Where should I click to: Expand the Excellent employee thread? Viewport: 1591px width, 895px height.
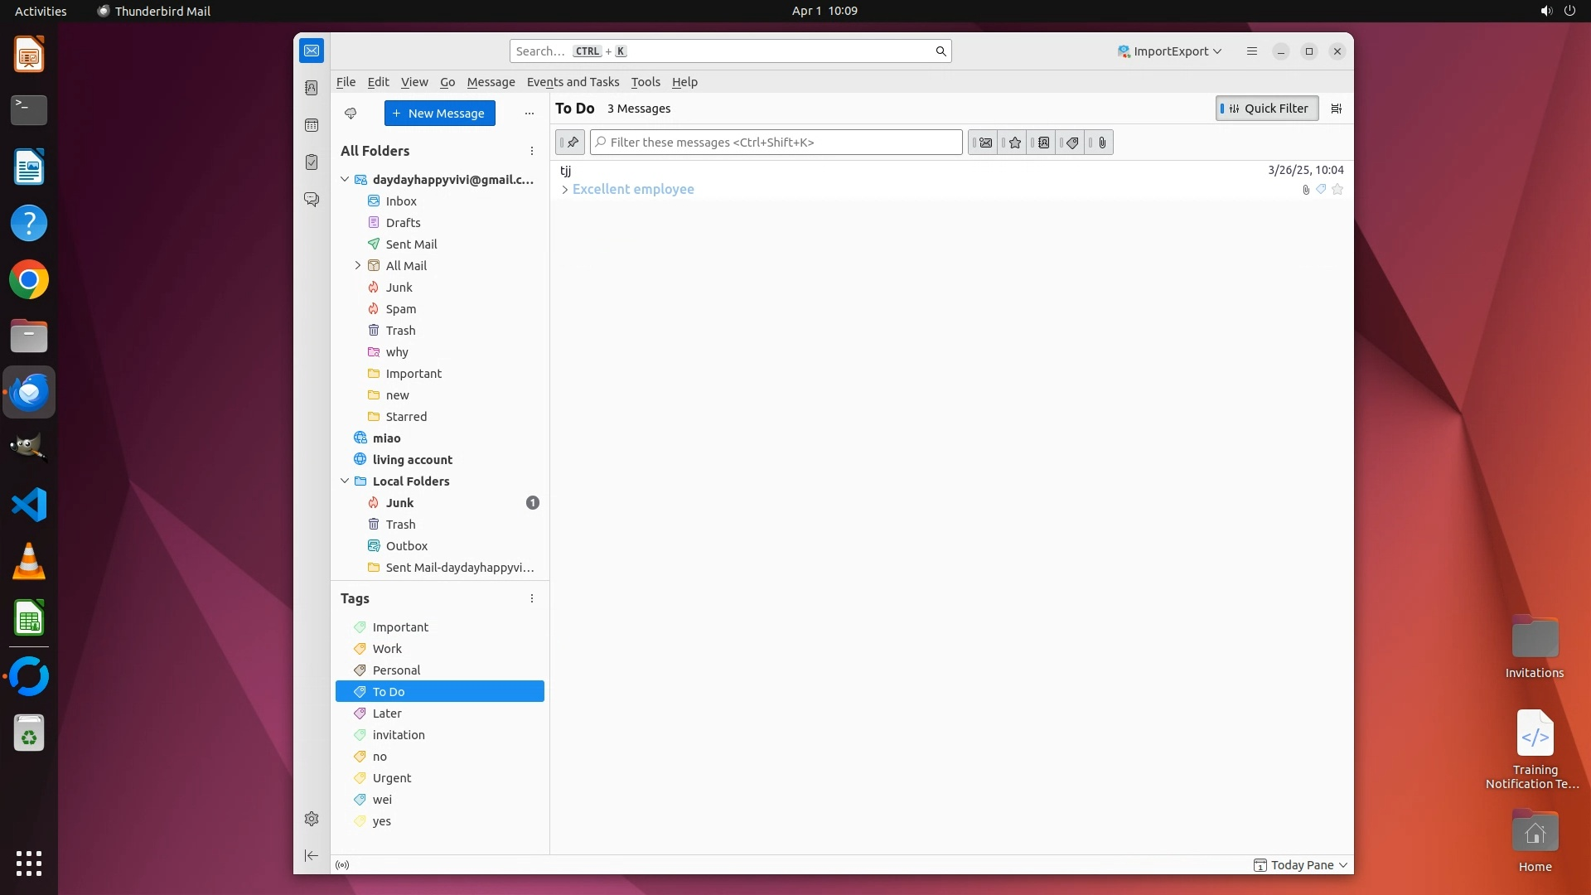[565, 190]
